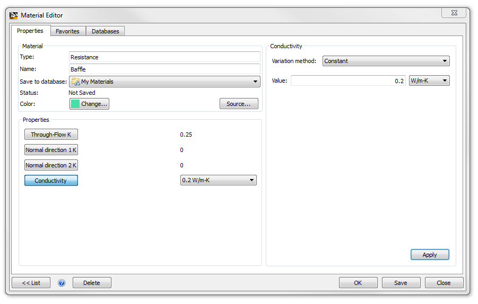Click the Source... button
The image size is (478, 304).
239,104
